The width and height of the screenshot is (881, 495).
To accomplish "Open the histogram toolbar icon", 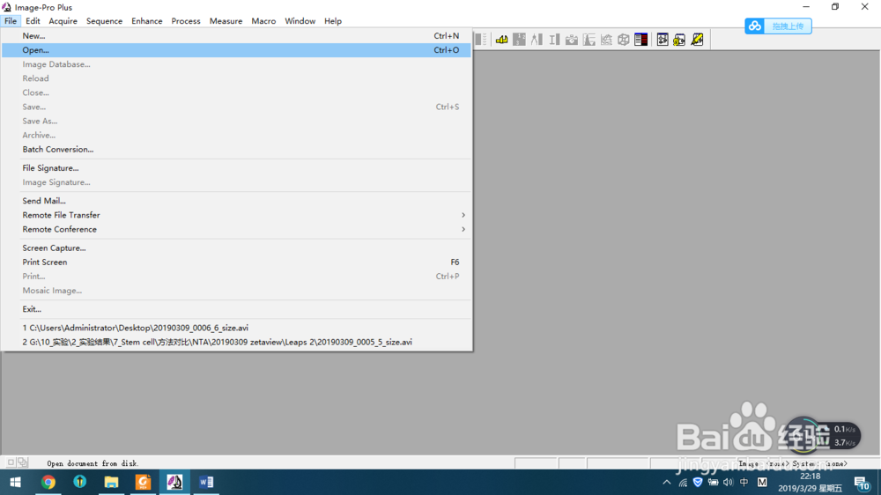I will (589, 40).
